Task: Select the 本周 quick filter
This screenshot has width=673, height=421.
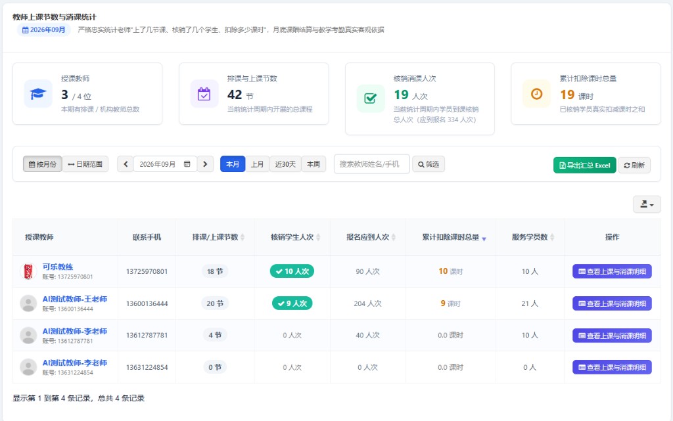Action: pyautogui.click(x=313, y=164)
